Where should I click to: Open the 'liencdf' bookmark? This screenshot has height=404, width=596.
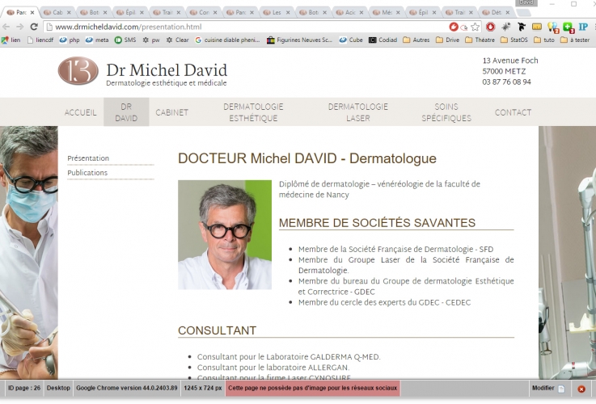pyautogui.click(x=40, y=40)
